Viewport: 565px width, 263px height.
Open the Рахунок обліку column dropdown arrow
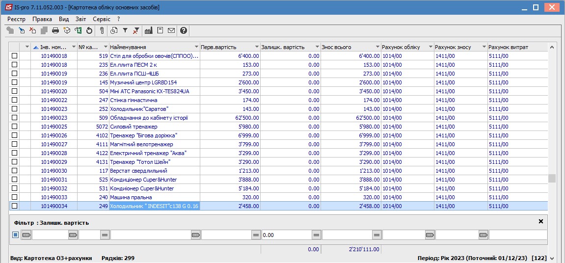click(x=430, y=47)
